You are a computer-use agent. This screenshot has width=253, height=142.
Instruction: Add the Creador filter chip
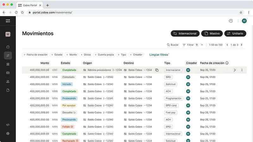coord(136,54)
